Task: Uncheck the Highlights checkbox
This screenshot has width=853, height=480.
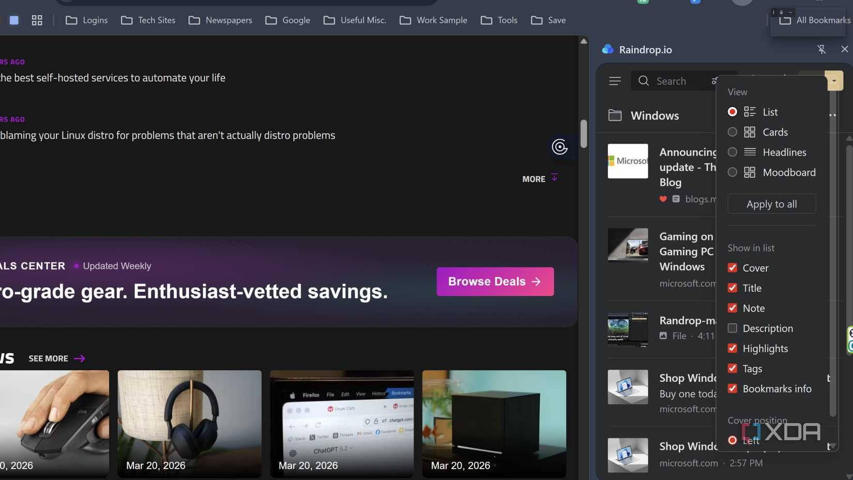Action: (732, 349)
